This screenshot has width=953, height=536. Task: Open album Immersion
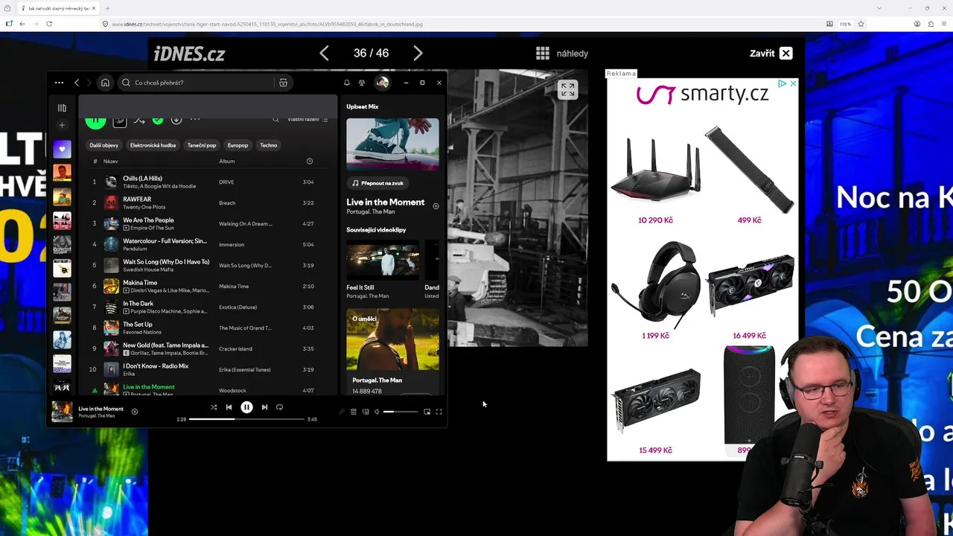(x=232, y=244)
